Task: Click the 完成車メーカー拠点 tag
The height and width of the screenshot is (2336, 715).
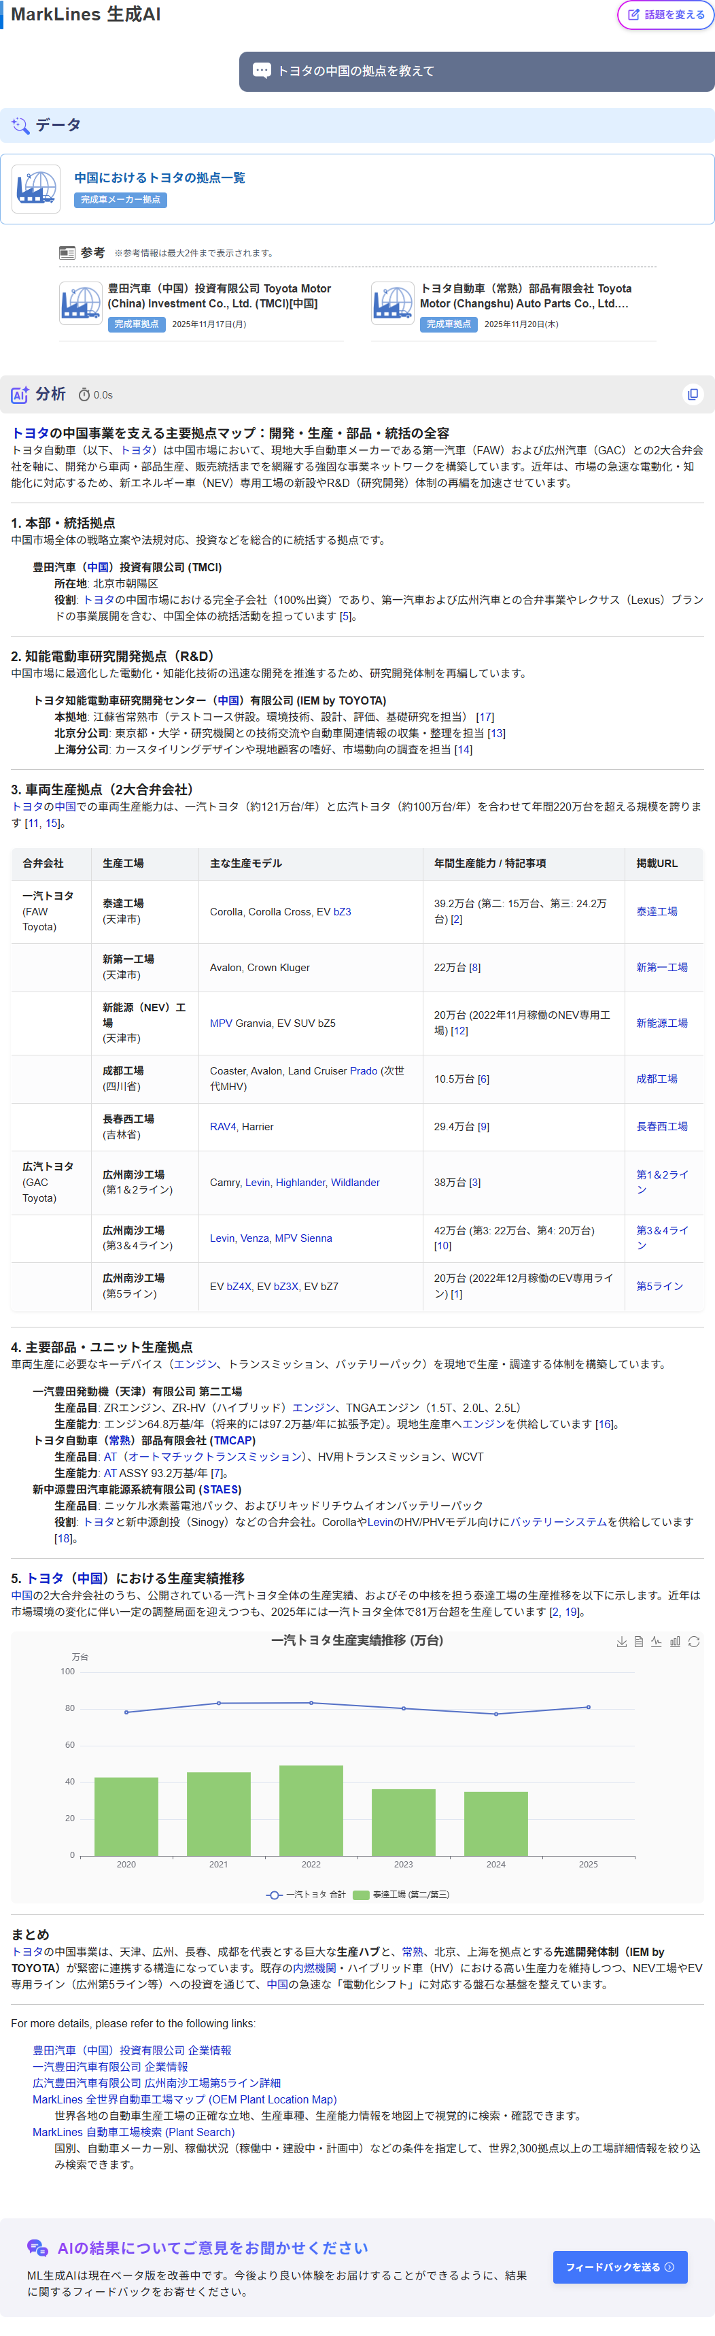Action: (120, 199)
